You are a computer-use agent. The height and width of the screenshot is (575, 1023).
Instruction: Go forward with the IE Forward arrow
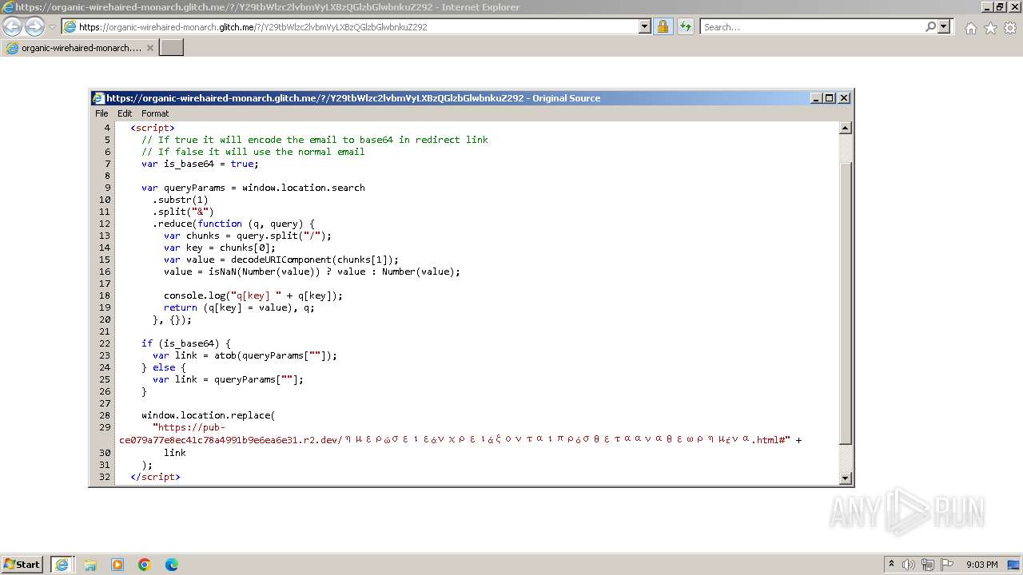[34, 26]
